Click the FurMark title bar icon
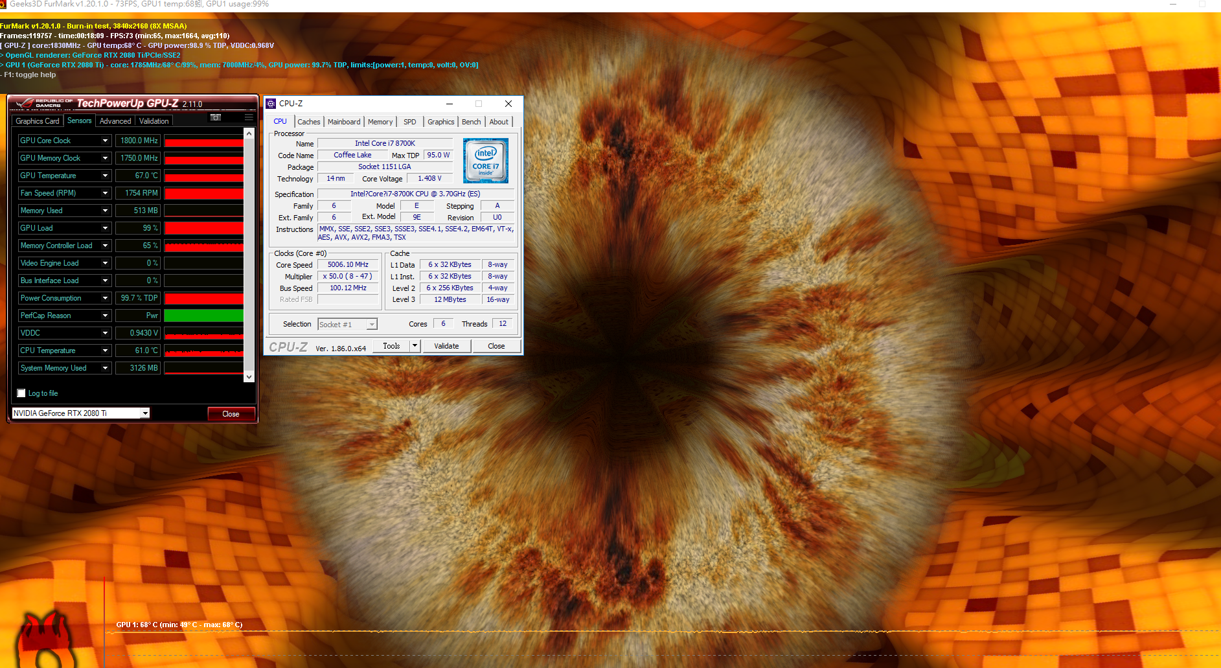Screen dimensions: 1221x668 tap(3, 4)
